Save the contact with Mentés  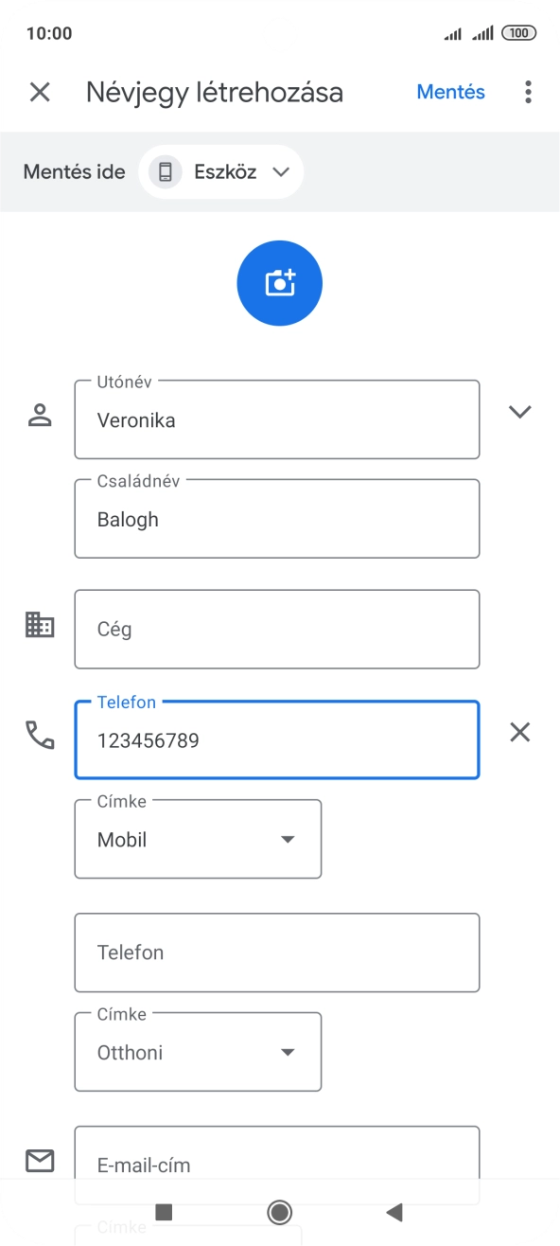pos(450,92)
